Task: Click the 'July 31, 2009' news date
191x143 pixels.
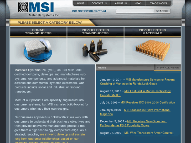Action: coord(109,103)
